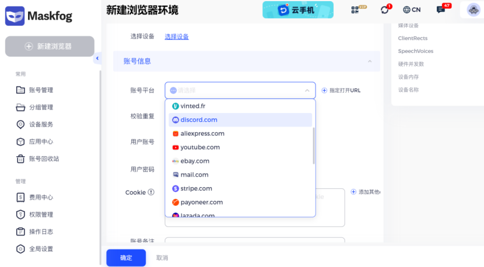484x267 pixels.
Task: Open the 云手机 cloud phone banner
Action: pos(298,10)
